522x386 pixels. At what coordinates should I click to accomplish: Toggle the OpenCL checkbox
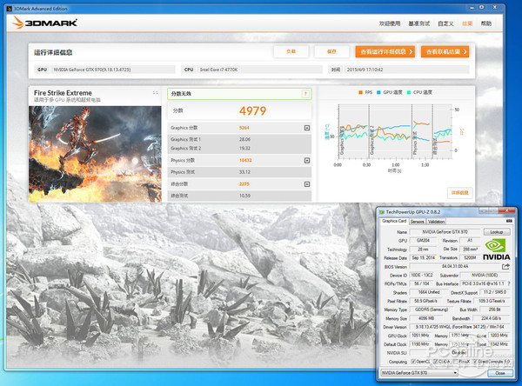coord(413,362)
